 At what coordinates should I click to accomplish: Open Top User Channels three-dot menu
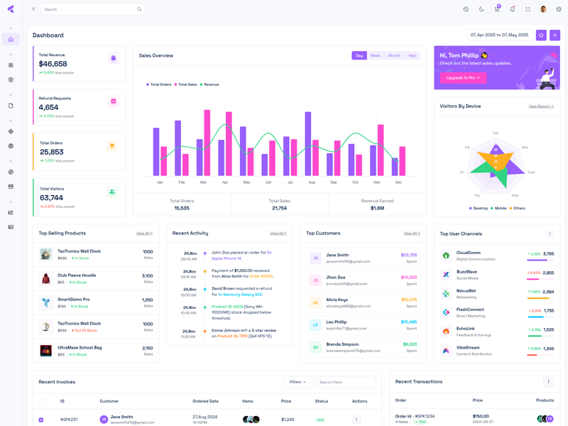[x=550, y=234]
